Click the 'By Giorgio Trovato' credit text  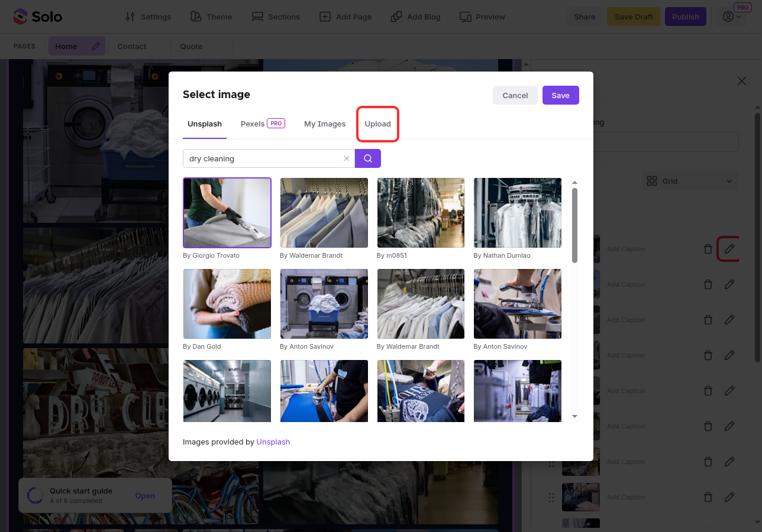[x=211, y=255]
